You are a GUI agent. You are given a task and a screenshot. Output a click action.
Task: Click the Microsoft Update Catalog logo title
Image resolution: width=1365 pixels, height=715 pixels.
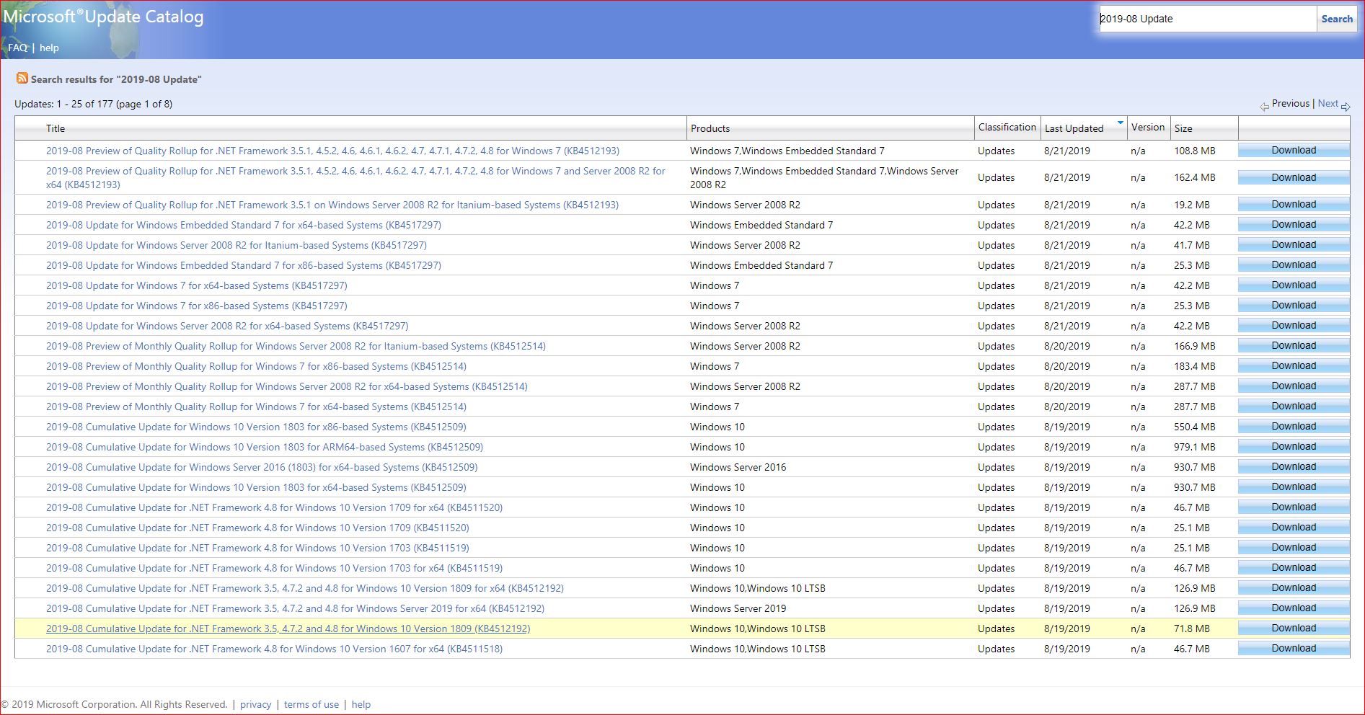pos(104,17)
